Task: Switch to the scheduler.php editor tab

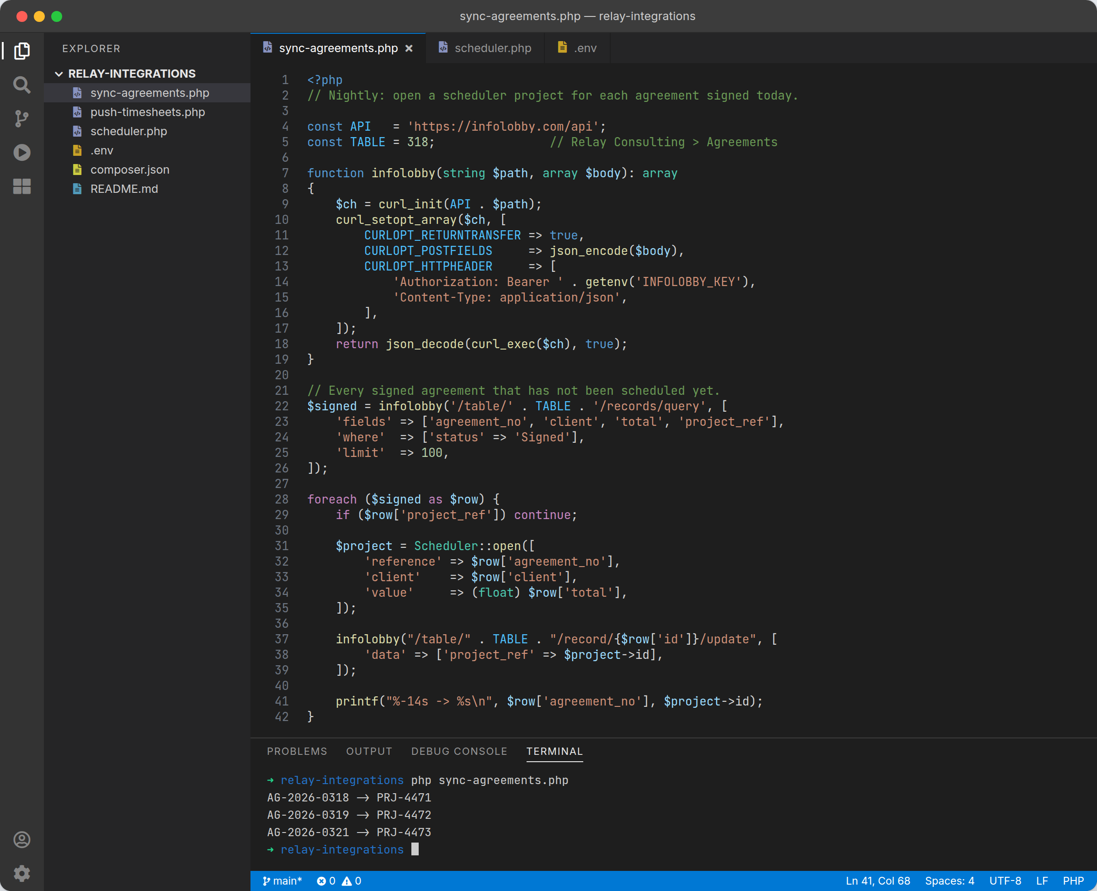Action: (x=485, y=48)
